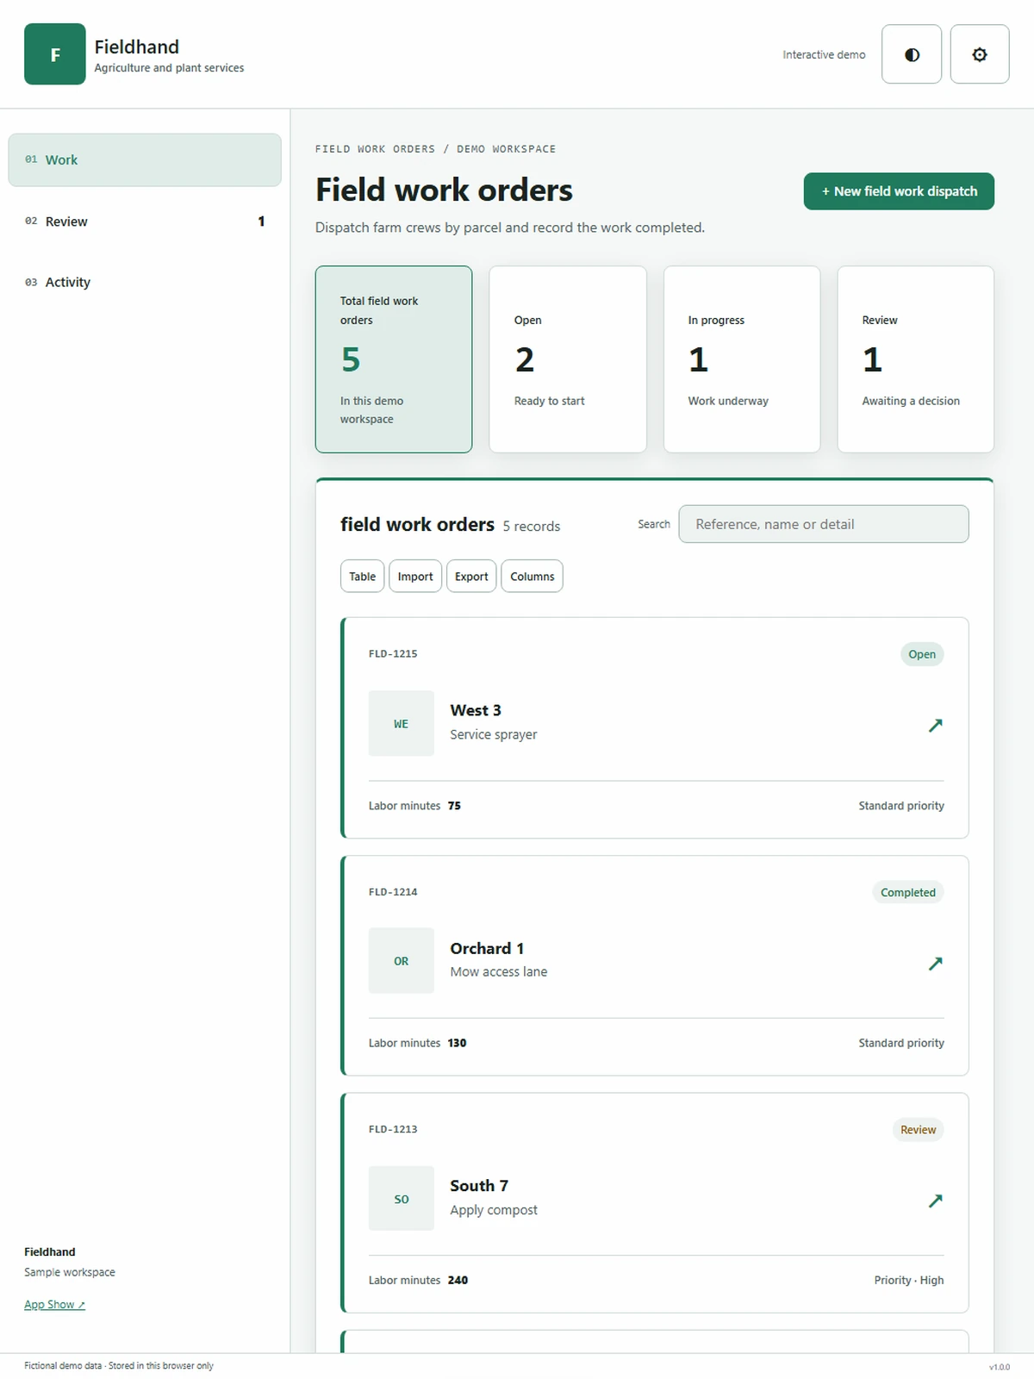Click the Orchard 1 title
The image size is (1034, 1379).
pyautogui.click(x=487, y=948)
